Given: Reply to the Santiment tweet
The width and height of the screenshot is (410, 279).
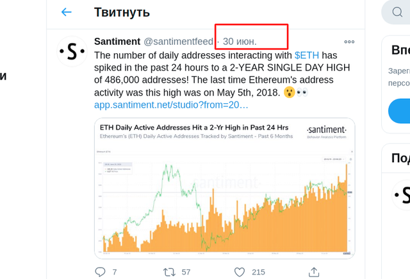Looking at the screenshot, I should pos(100,272).
